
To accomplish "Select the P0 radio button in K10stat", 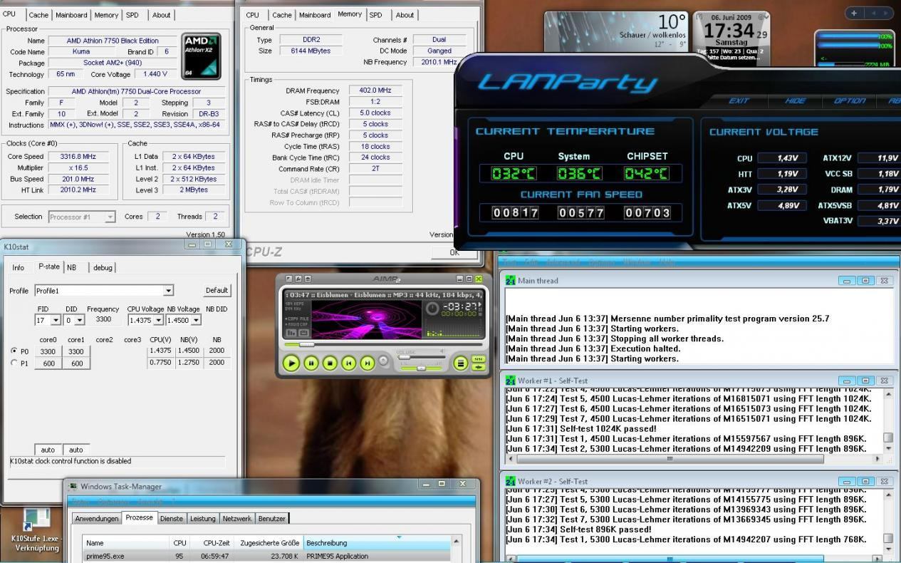I will coord(14,351).
